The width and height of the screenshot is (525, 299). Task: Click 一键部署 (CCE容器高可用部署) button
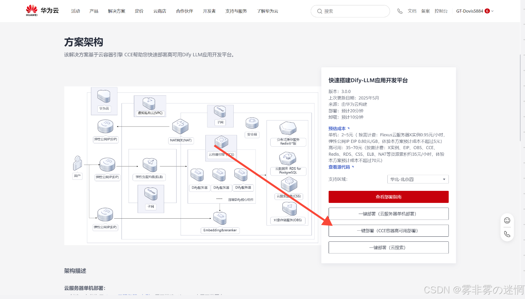click(388, 231)
